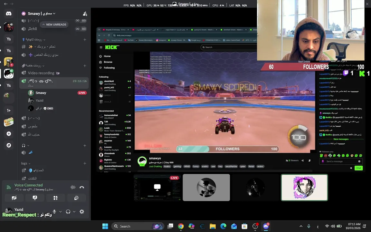
Task: Open the Soundboard icon in voice panel
Action: pos(76,198)
